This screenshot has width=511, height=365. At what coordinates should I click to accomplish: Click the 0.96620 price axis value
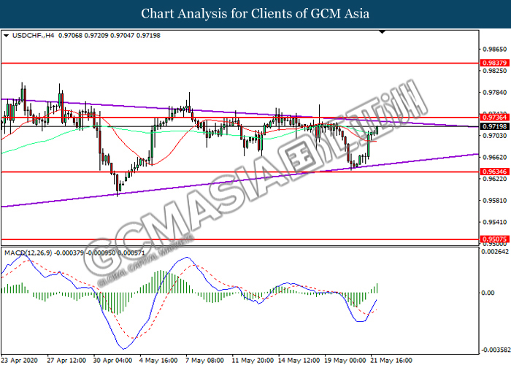tap(495, 157)
